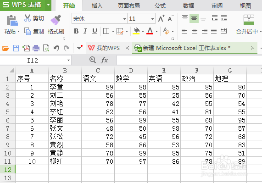The height and width of the screenshot is (183, 262).
Task: Decrease indent icon
Action: point(215,18)
